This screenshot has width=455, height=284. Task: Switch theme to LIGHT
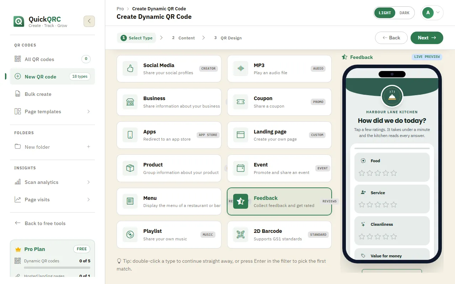[385, 13]
